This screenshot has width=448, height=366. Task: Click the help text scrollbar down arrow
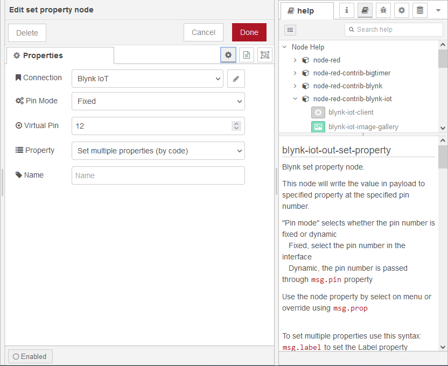pos(443,347)
